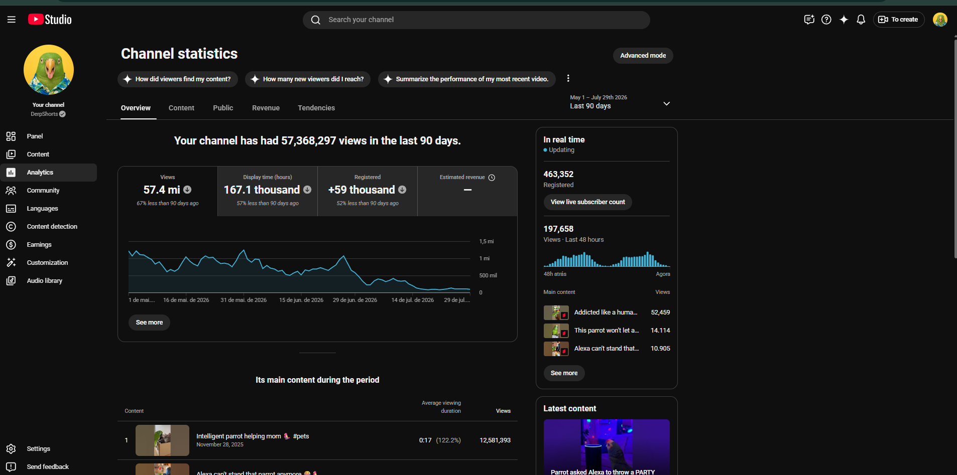Click the Advanced mode button

click(x=643, y=56)
